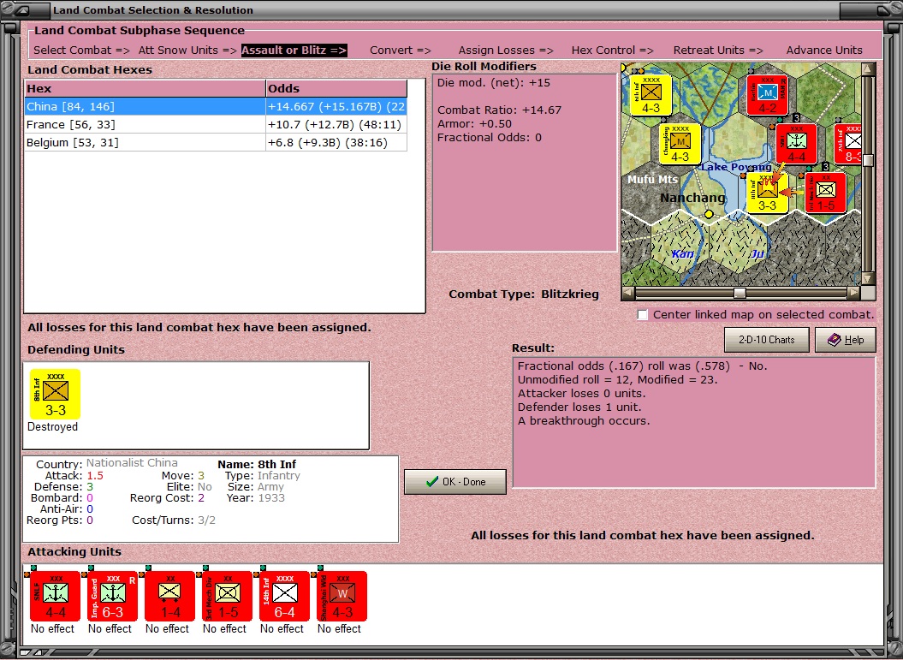Screen dimensions: 903x660
Task: Click the Select Combat subphase step
Action: 82,51
